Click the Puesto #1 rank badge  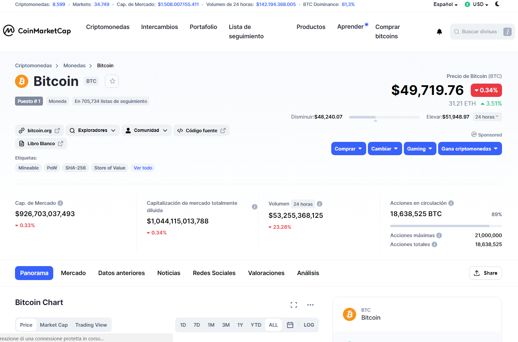[x=29, y=101]
